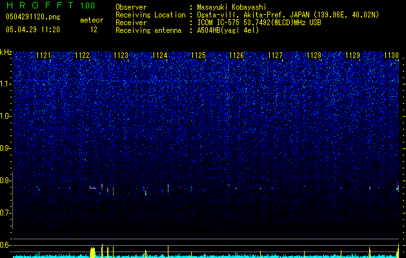Viewport: 406px width, 258px height.
Task: Click the 1127 time marker
Action: 275,55
